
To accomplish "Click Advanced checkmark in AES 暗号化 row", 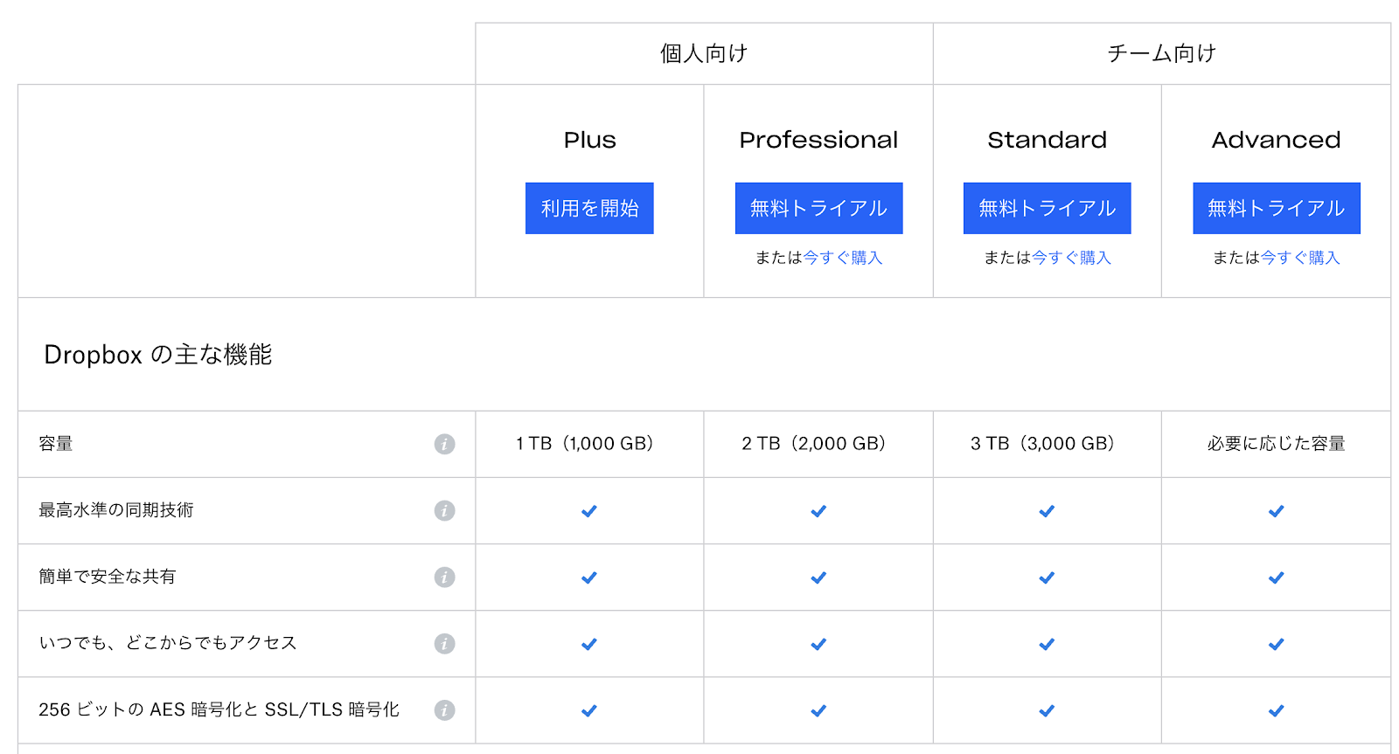I will click(1277, 710).
